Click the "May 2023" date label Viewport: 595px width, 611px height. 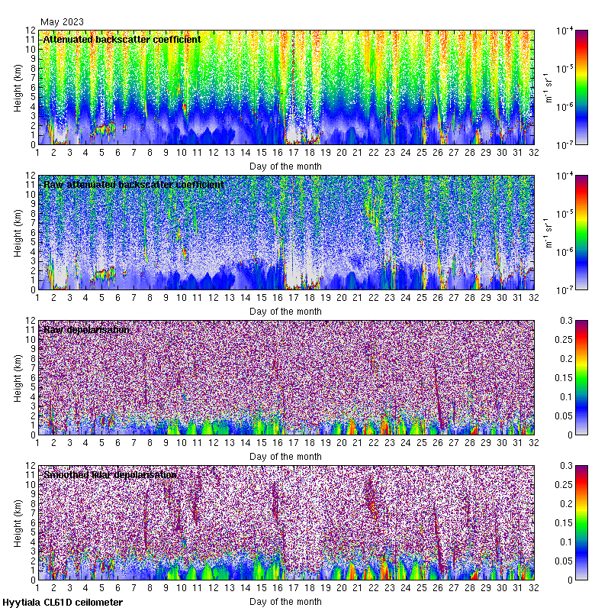click(x=62, y=22)
